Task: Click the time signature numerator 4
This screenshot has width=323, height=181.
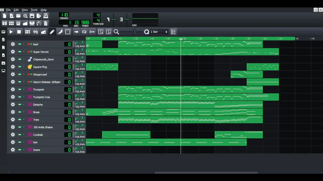Action: click(x=97, y=15)
